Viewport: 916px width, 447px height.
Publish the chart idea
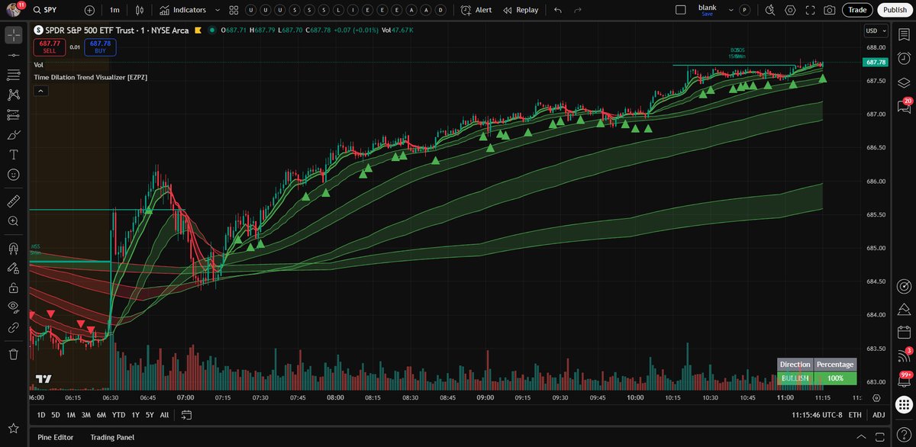pyautogui.click(x=894, y=10)
